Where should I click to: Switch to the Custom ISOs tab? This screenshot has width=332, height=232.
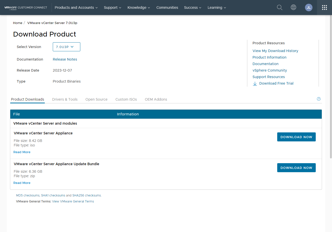click(126, 99)
